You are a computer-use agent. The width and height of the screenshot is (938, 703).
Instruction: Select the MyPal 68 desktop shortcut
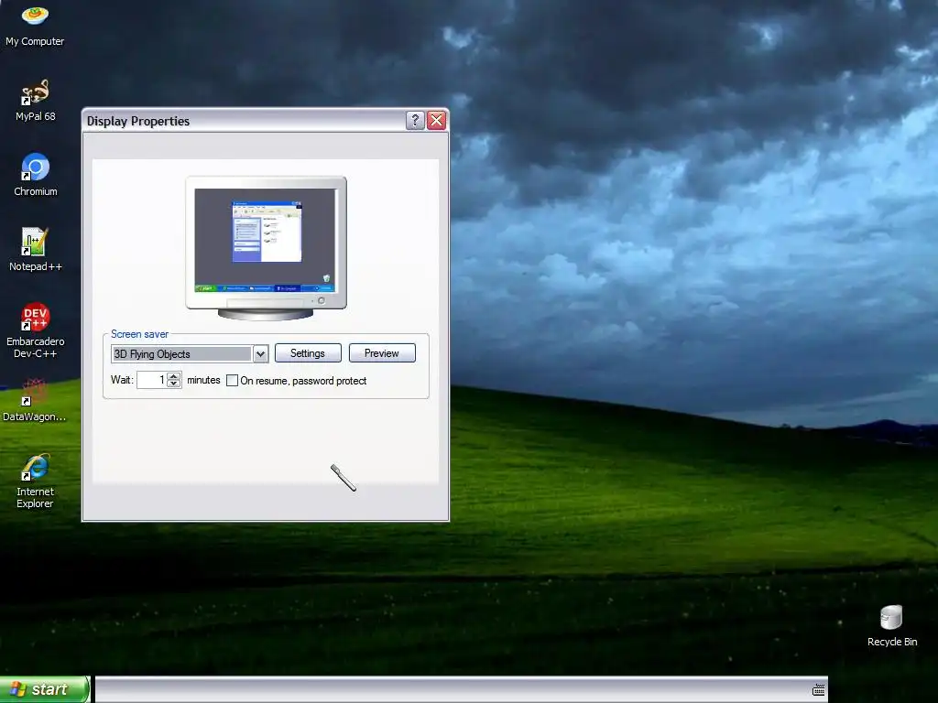(x=35, y=100)
